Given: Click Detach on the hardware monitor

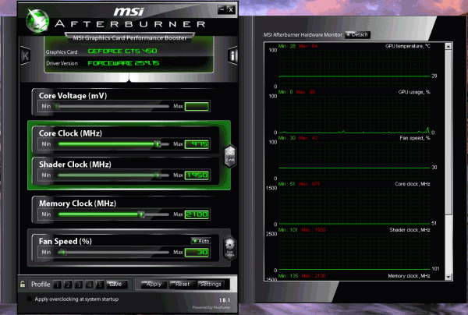Looking at the screenshot, I should click(x=357, y=35).
